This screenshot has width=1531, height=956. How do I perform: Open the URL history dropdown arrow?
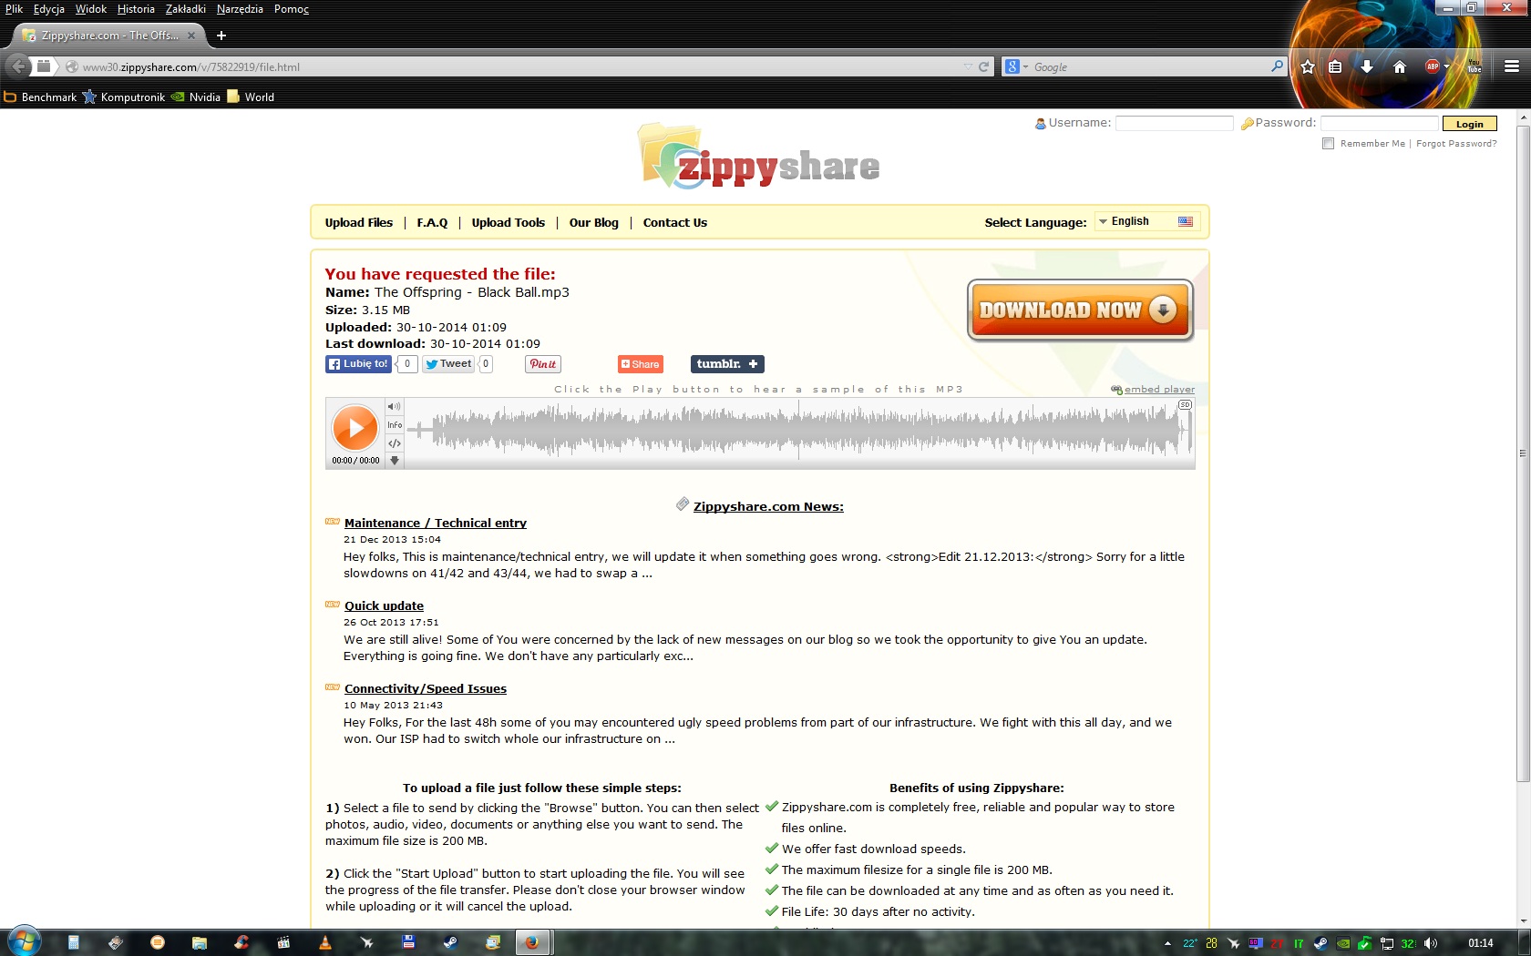968,66
